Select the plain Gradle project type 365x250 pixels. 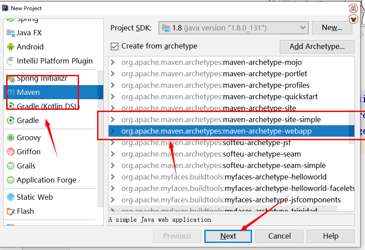pyautogui.click(x=28, y=120)
